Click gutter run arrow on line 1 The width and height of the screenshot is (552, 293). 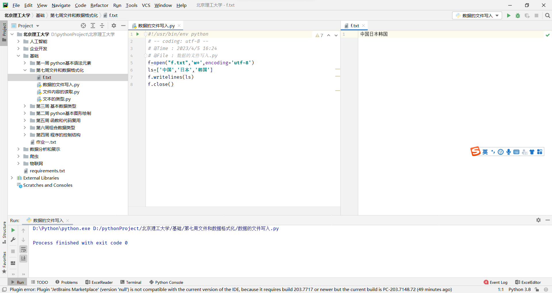pos(138,34)
